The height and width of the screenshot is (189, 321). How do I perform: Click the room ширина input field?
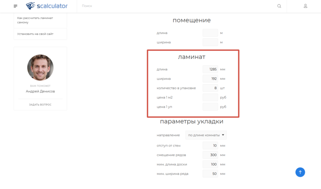click(x=210, y=42)
